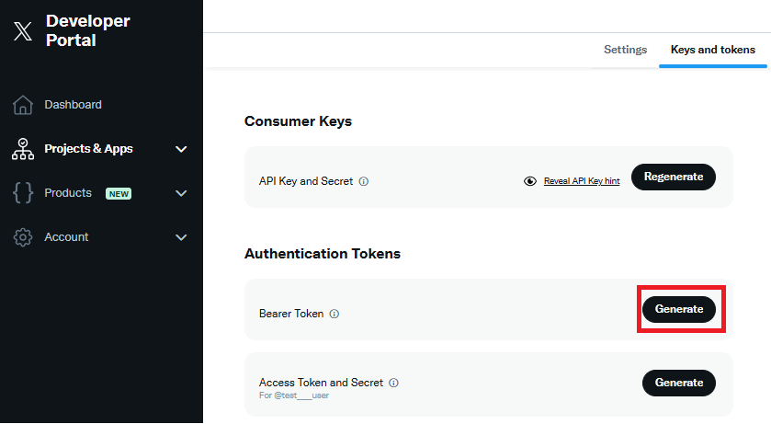
Task: Click the Products curly braces icon
Action: click(x=23, y=193)
